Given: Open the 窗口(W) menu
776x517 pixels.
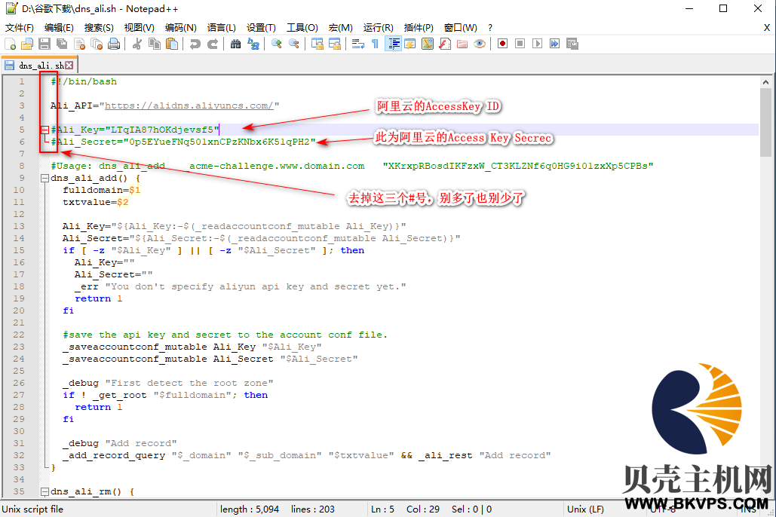Looking at the screenshot, I should point(461,28).
